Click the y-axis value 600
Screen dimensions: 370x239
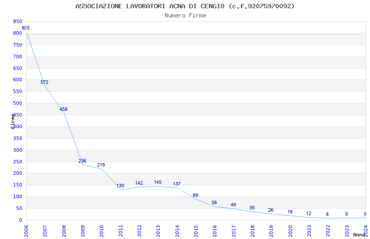[x=18, y=80]
